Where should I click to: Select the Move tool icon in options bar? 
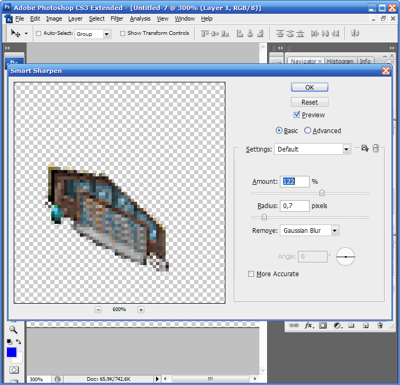tap(15, 33)
